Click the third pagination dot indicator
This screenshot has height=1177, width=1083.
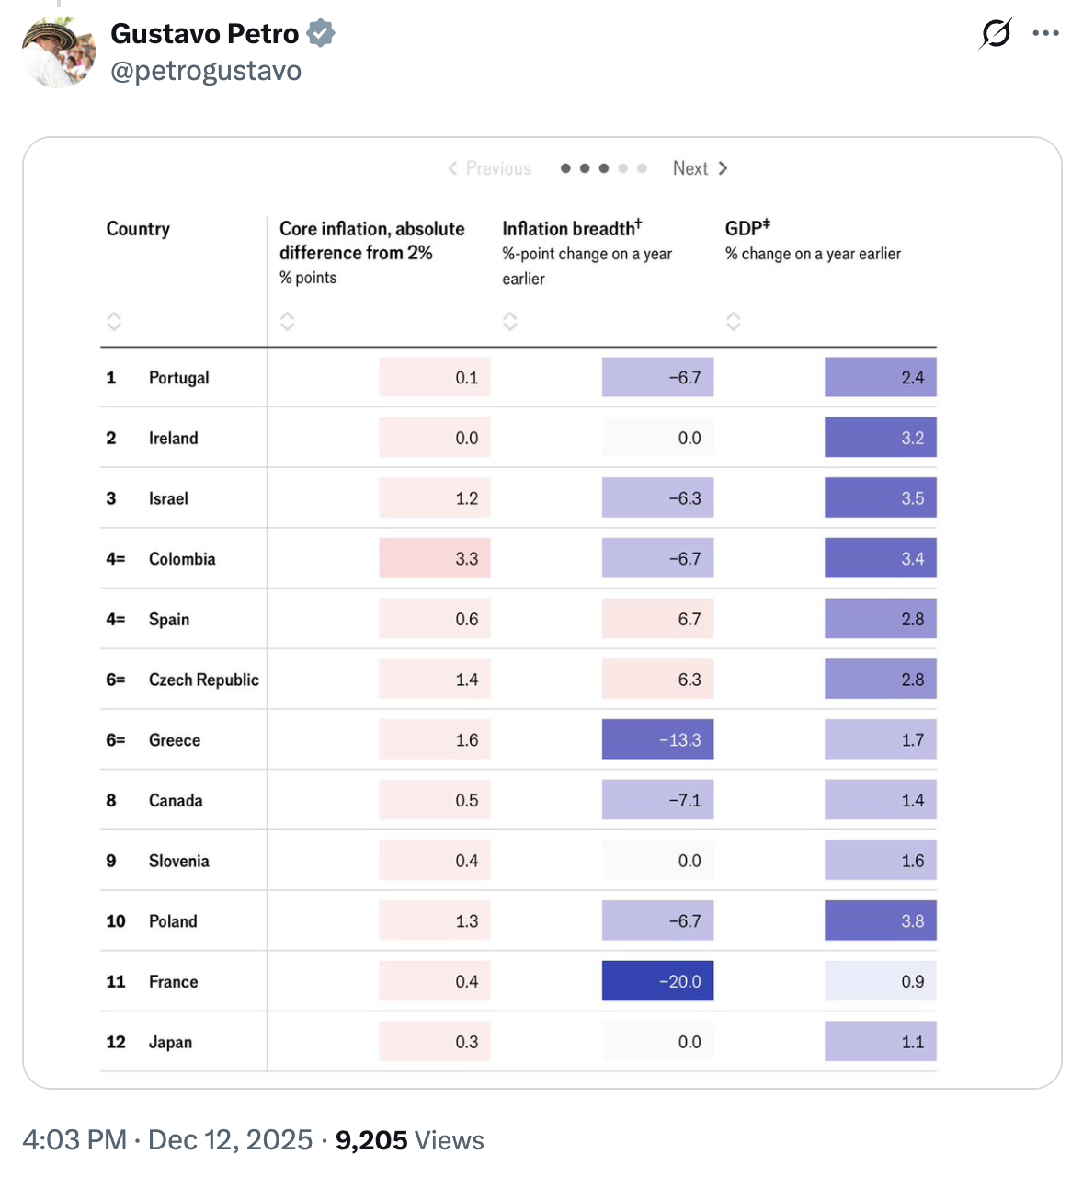(603, 168)
